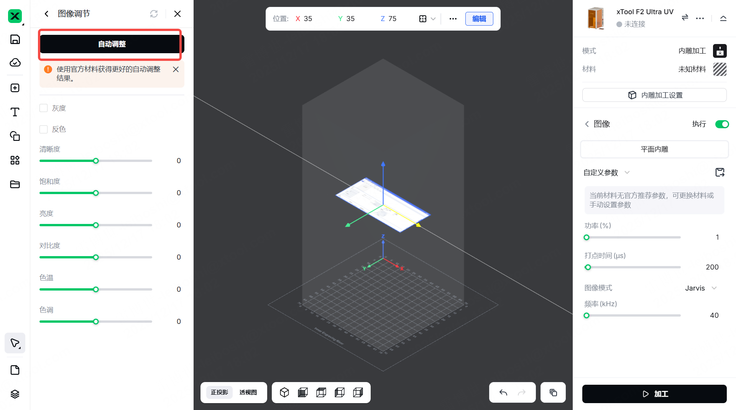Open the alignment anchor dropdown
736x410 pixels.
[427, 19]
